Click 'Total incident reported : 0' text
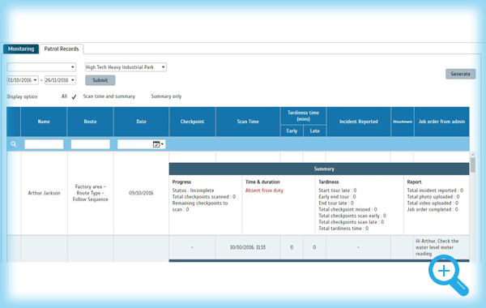Screen dimensions: 486x308 pyautogui.click(x=435, y=190)
